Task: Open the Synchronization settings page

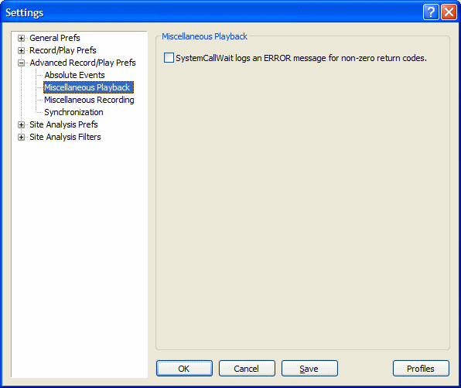Action: coord(73,112)
